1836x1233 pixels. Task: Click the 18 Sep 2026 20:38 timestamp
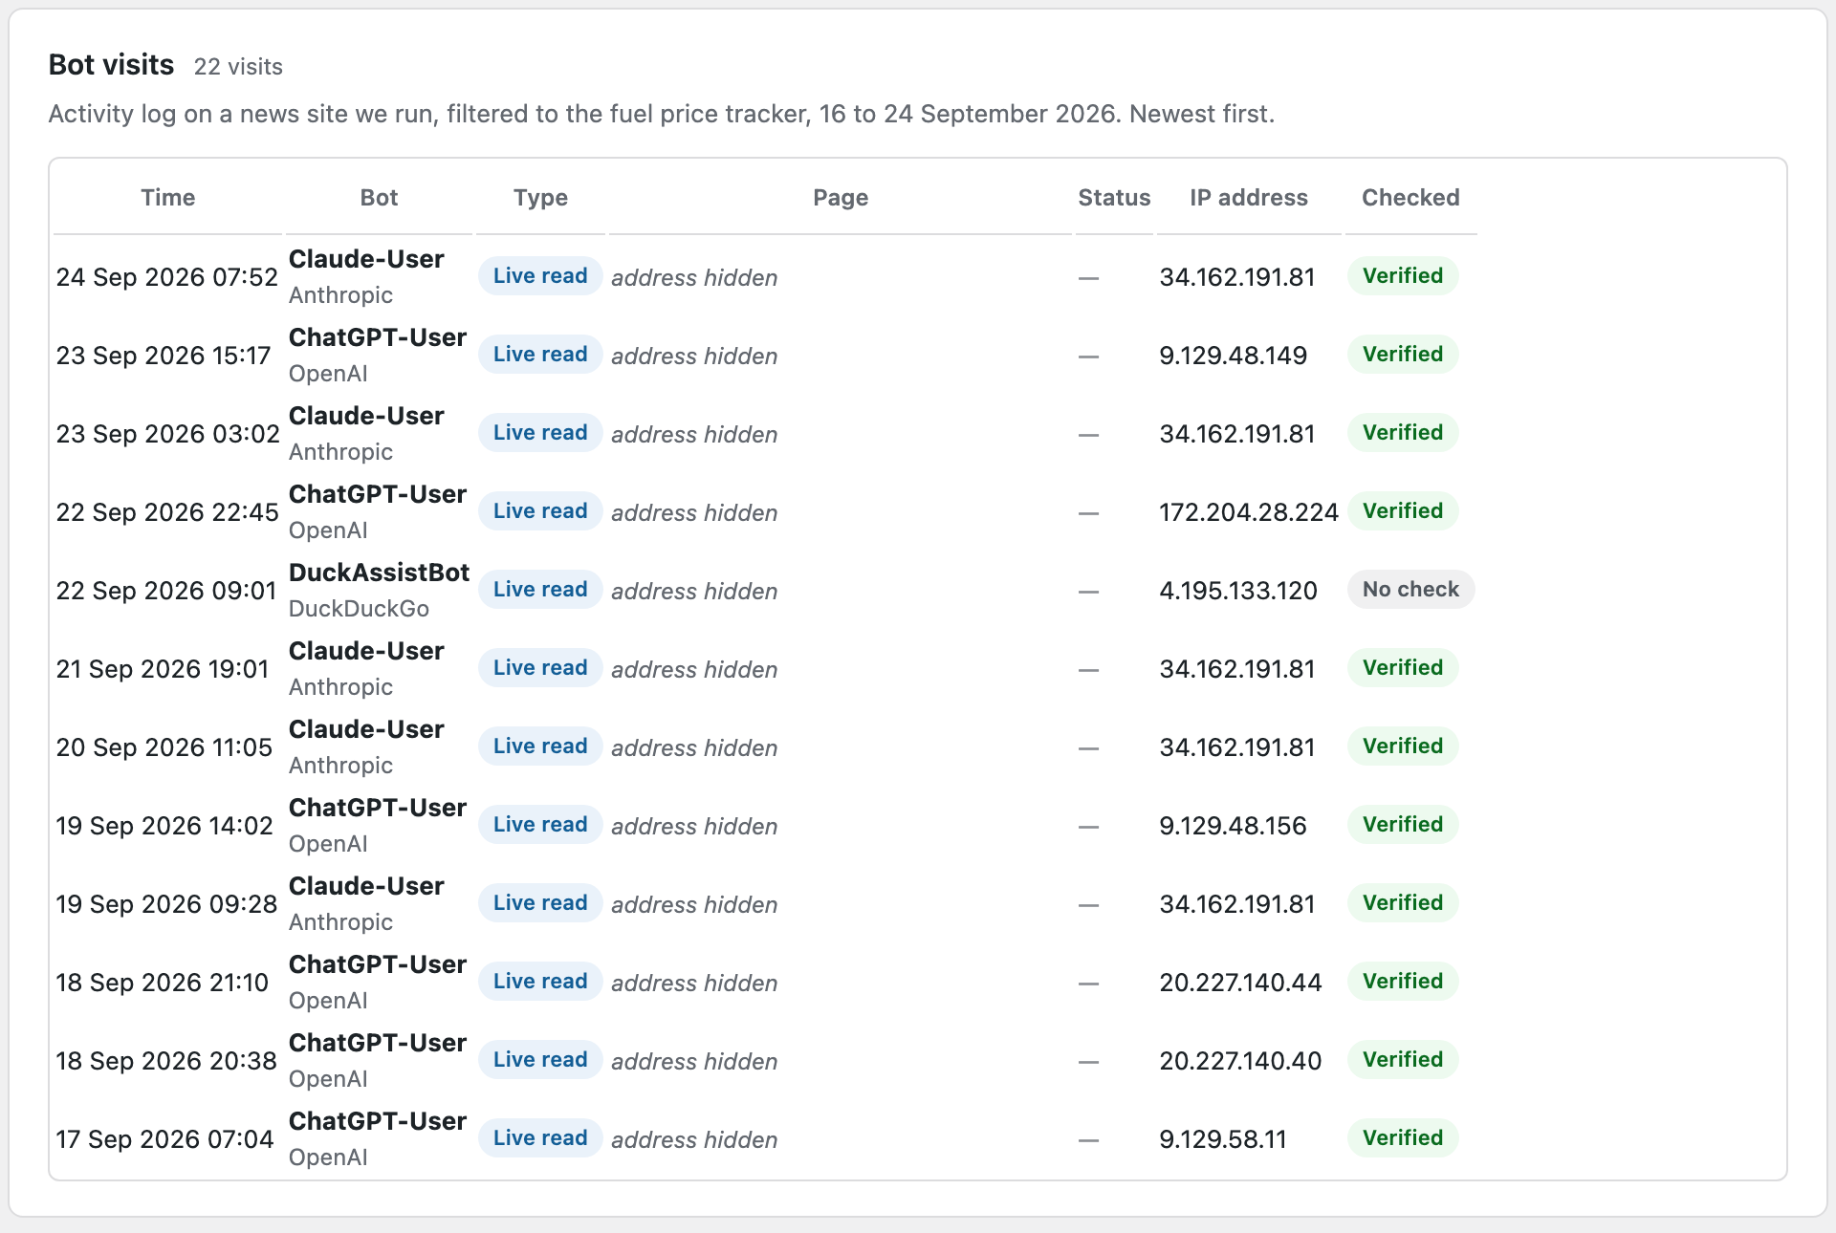(166, 1061)
